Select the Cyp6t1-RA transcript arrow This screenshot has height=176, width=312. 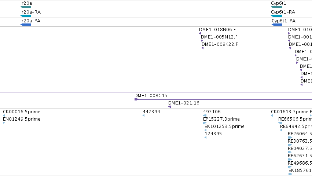tap(276, 16)
